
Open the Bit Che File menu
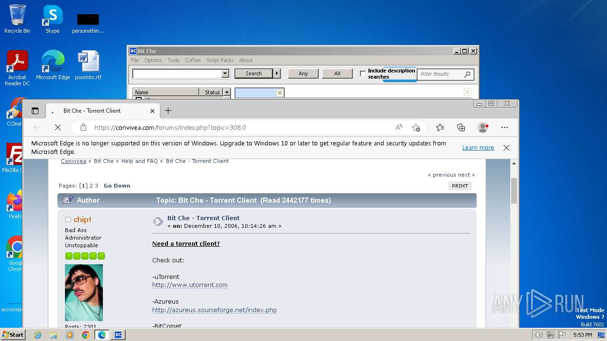point(135,60)
